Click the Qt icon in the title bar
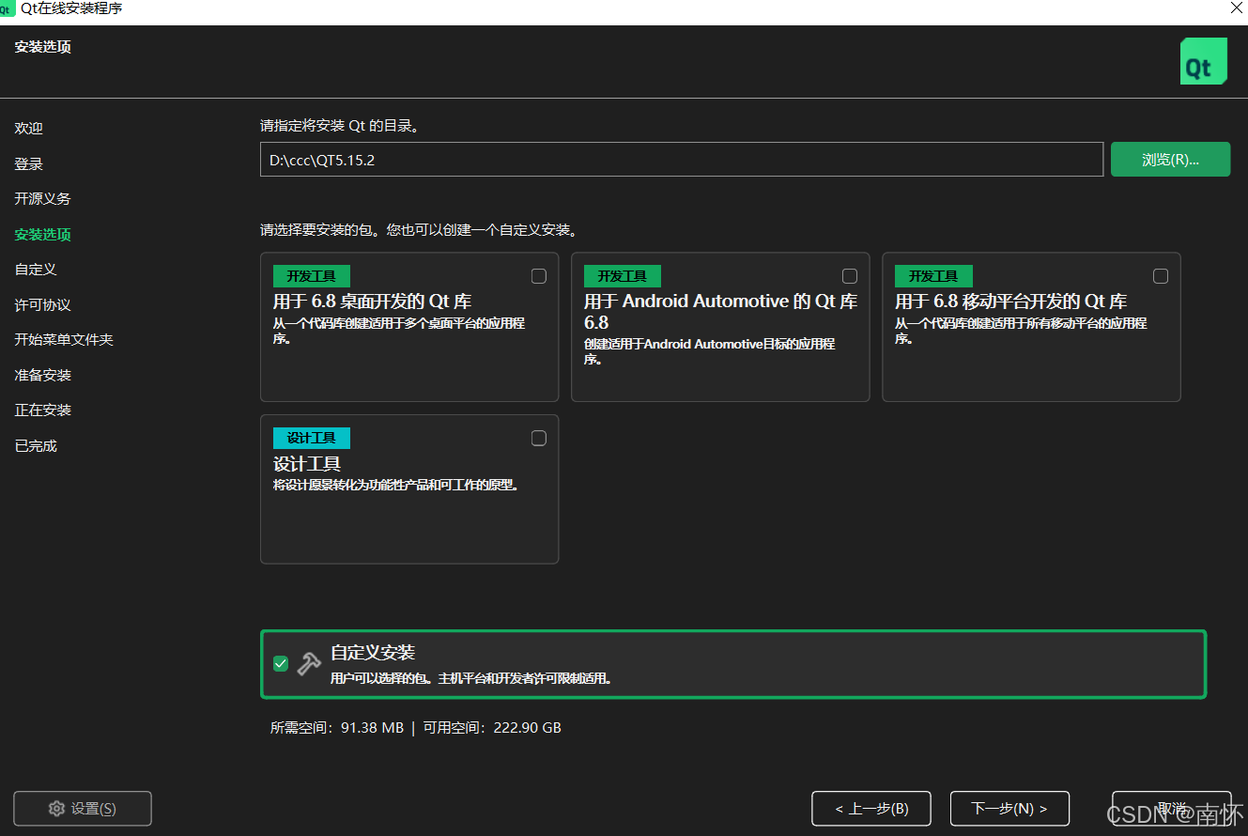The height and width of the screenshot is (836, 1248). coord(8,8)
